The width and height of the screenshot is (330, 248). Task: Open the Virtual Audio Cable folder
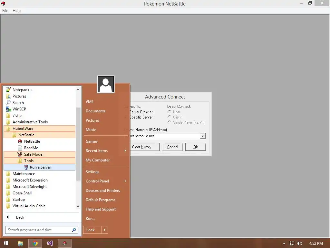tap(39, 206)
